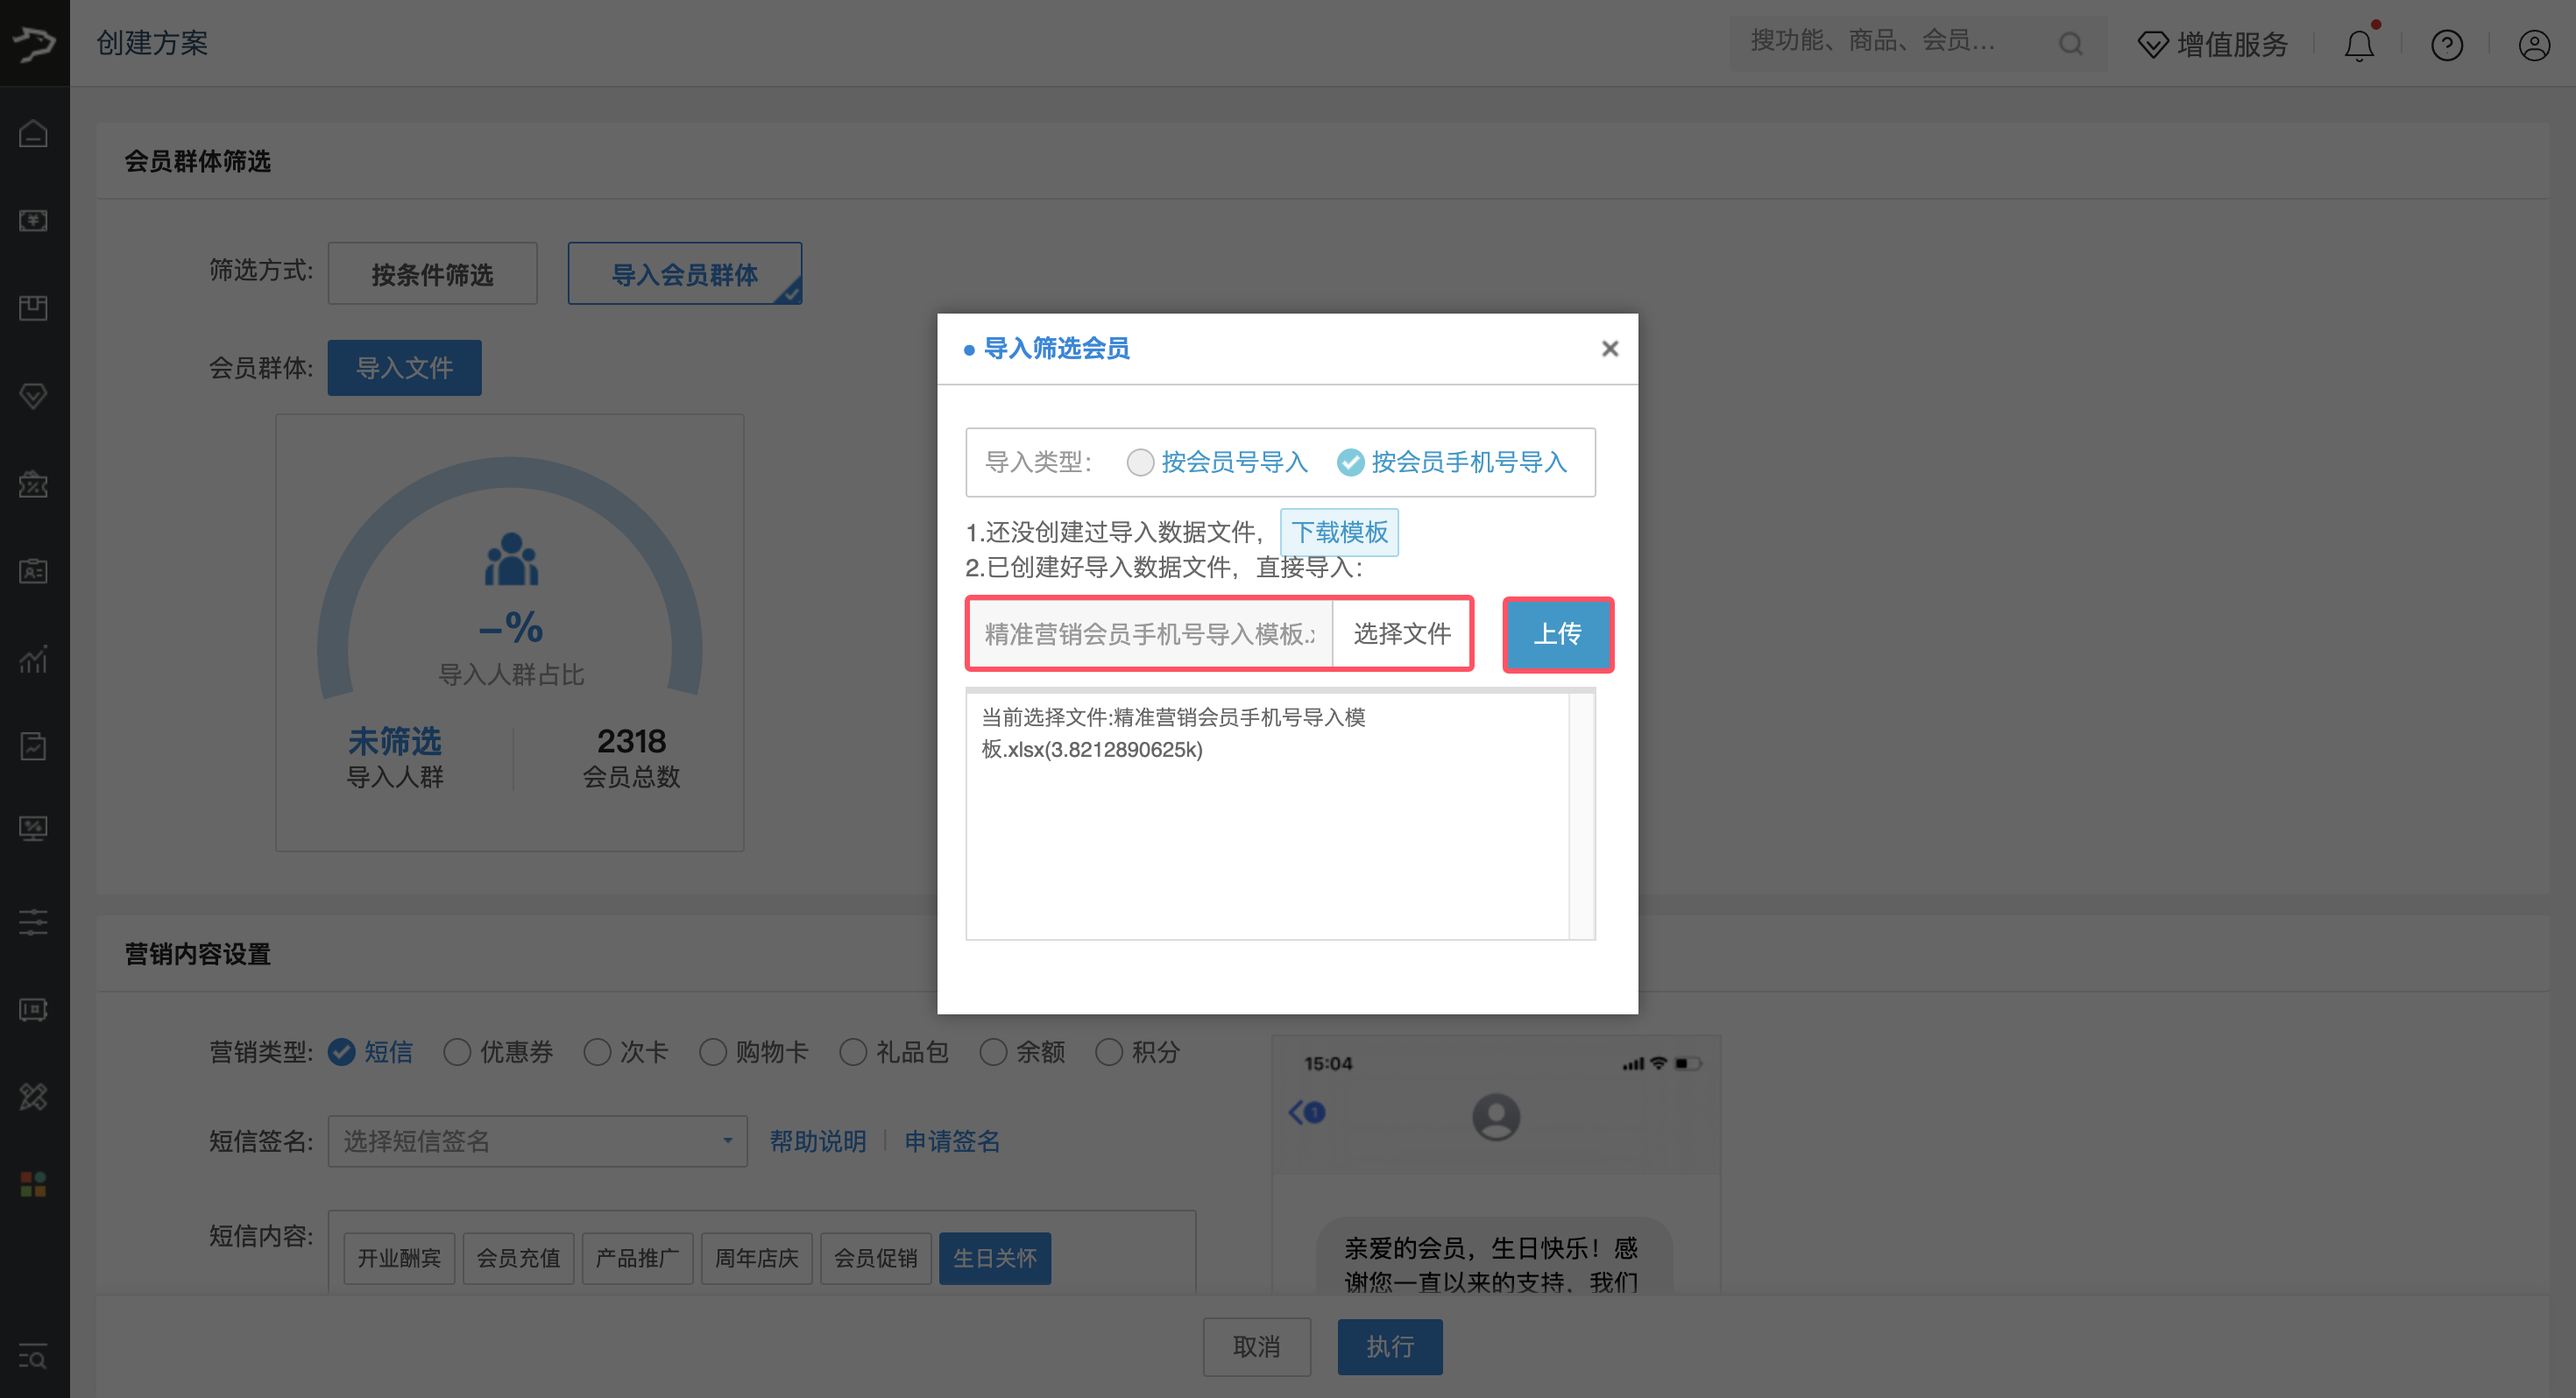
Task: Click the 上传 upload button
Action: point(1557,634)
